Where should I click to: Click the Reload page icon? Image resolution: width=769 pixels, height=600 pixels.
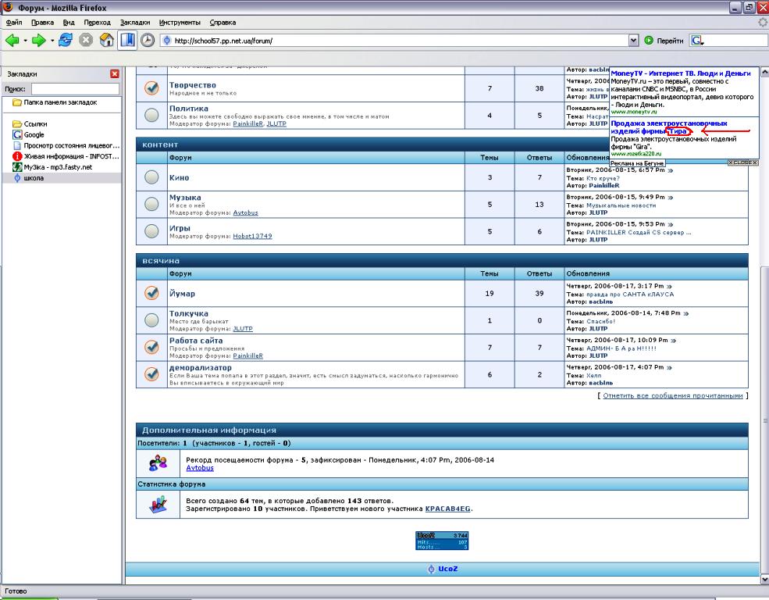tap(66, 41)
